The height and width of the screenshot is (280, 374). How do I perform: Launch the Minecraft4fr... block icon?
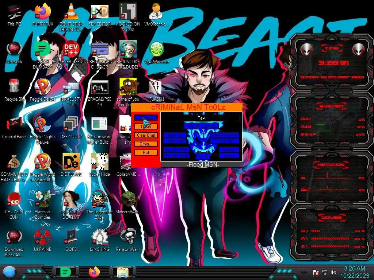128,203
